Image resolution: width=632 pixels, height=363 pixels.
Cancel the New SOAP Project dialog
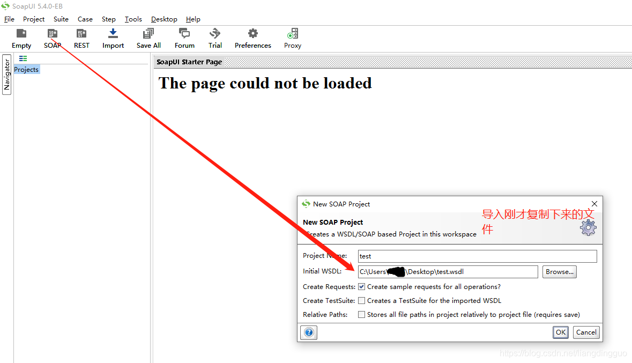click(586, 332)
